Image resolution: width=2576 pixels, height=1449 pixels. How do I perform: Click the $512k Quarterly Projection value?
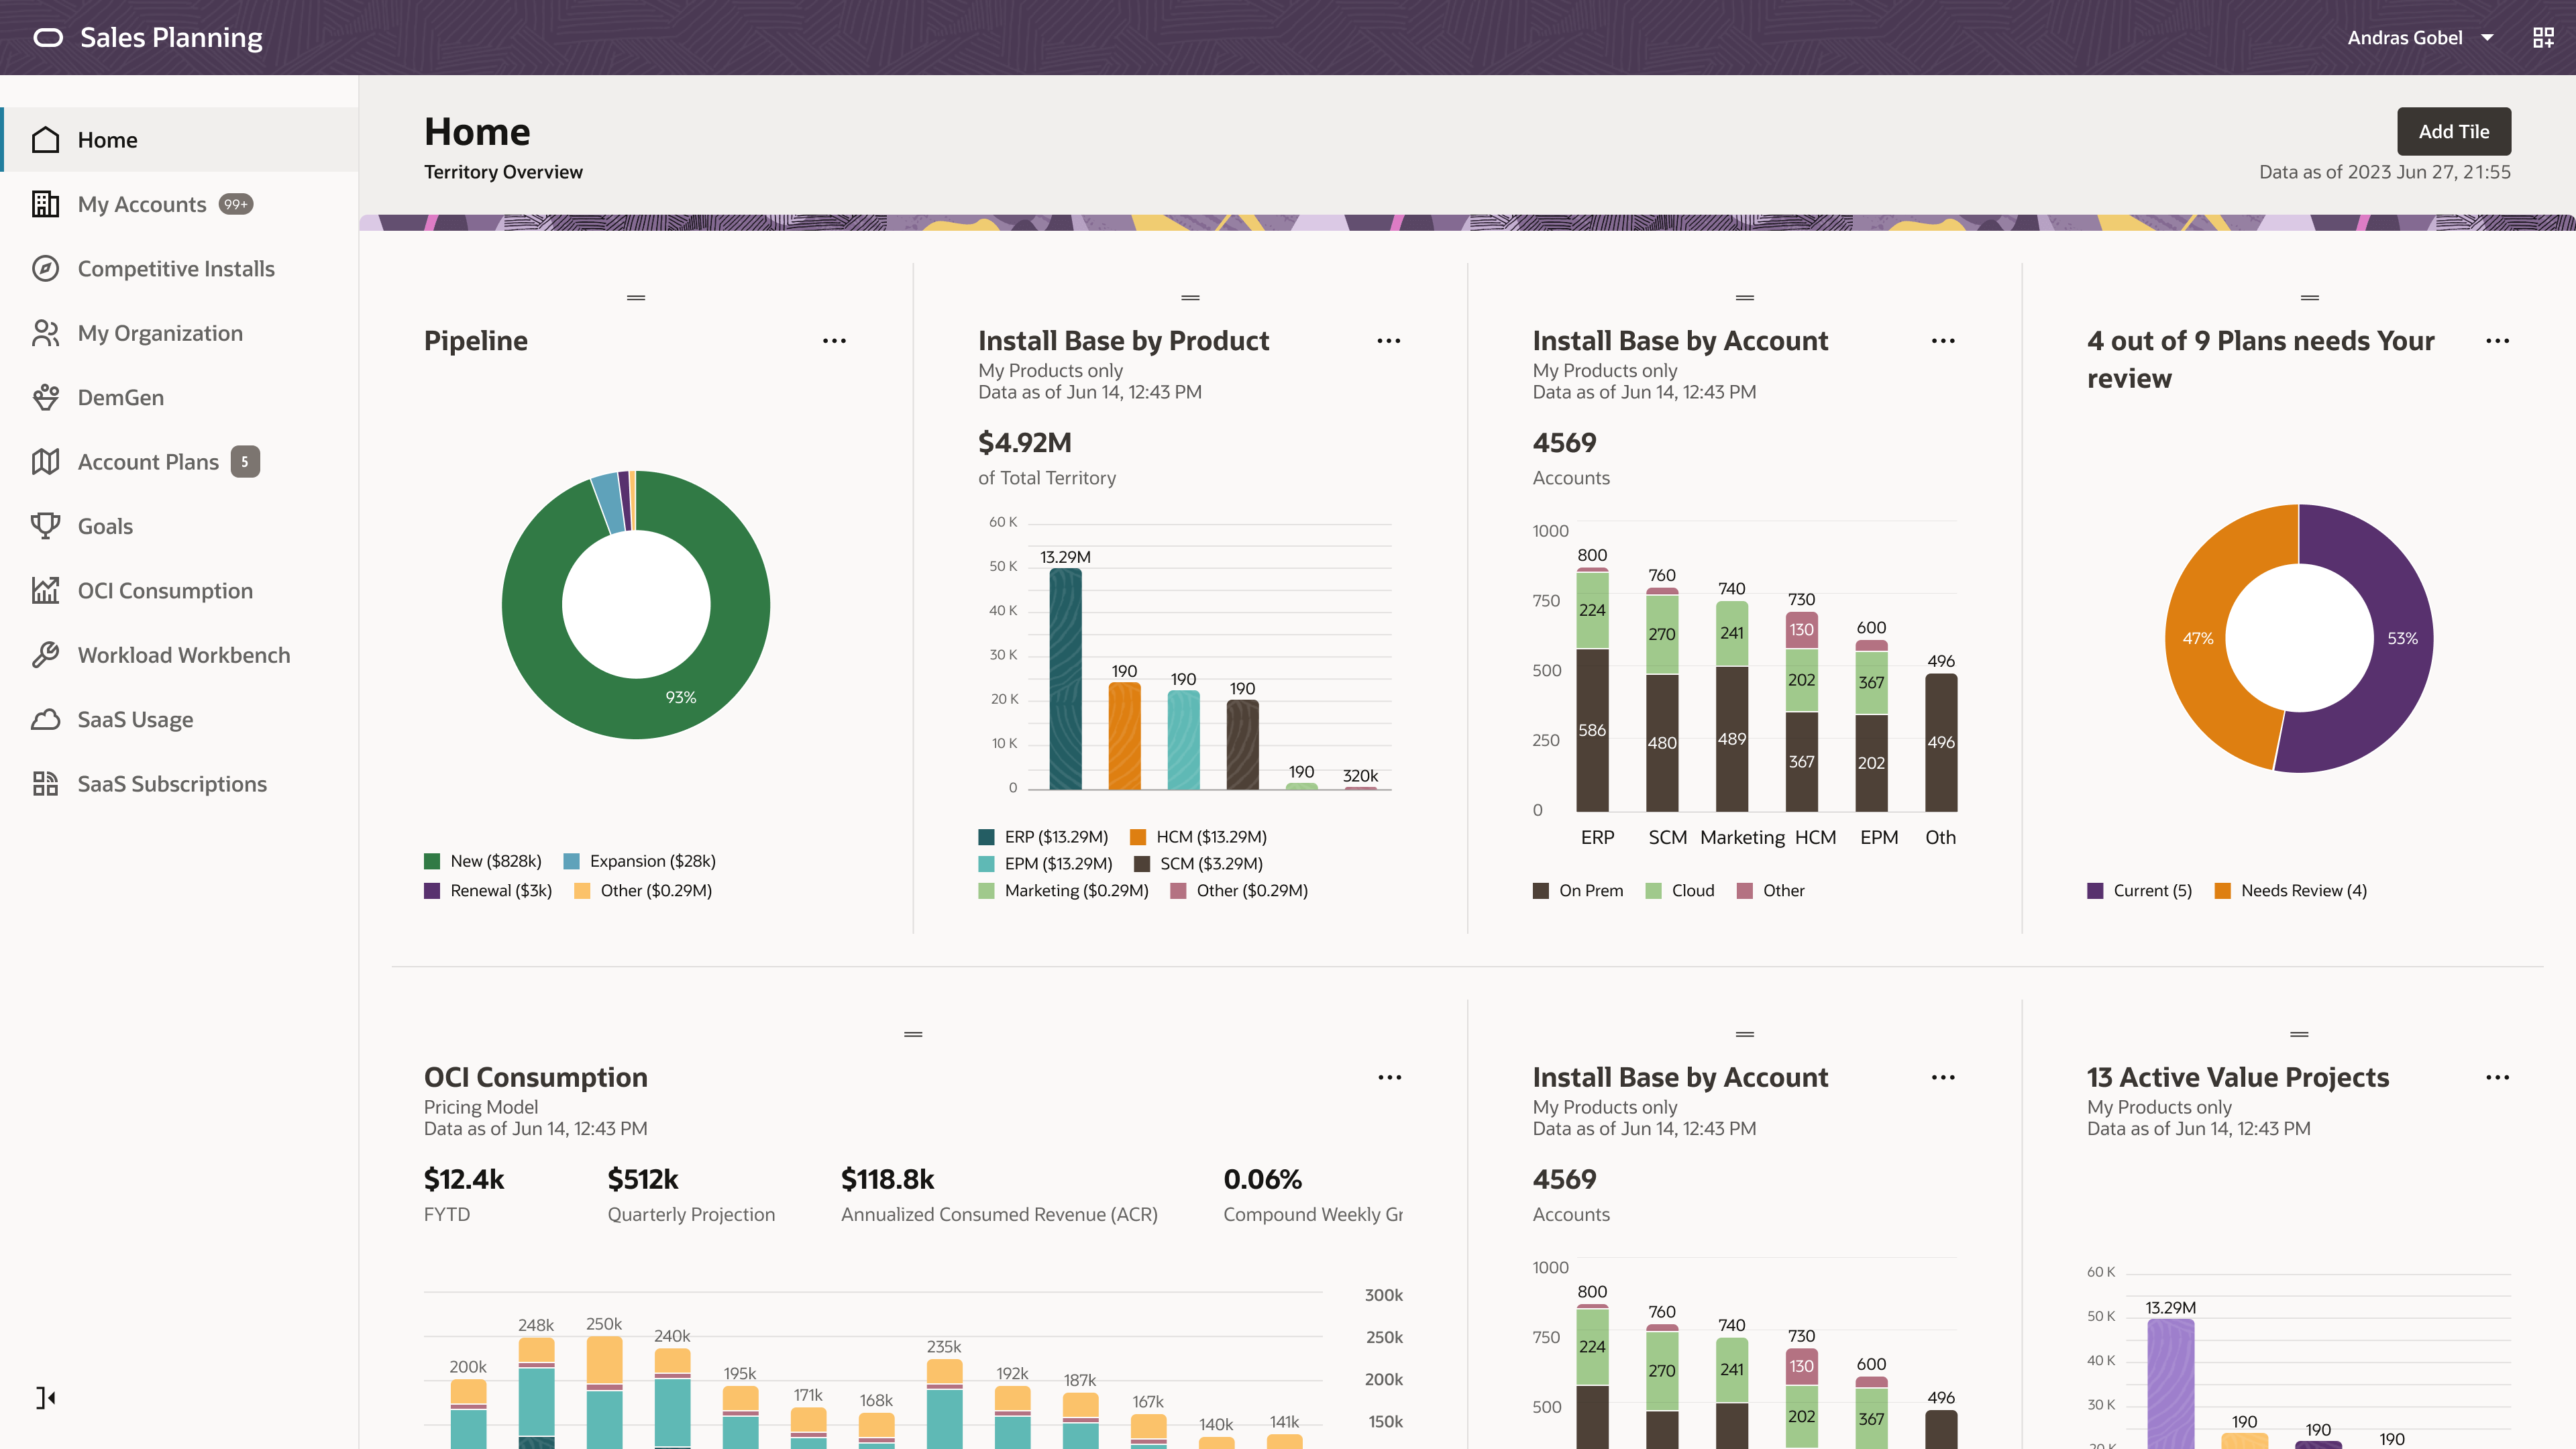643,1180
